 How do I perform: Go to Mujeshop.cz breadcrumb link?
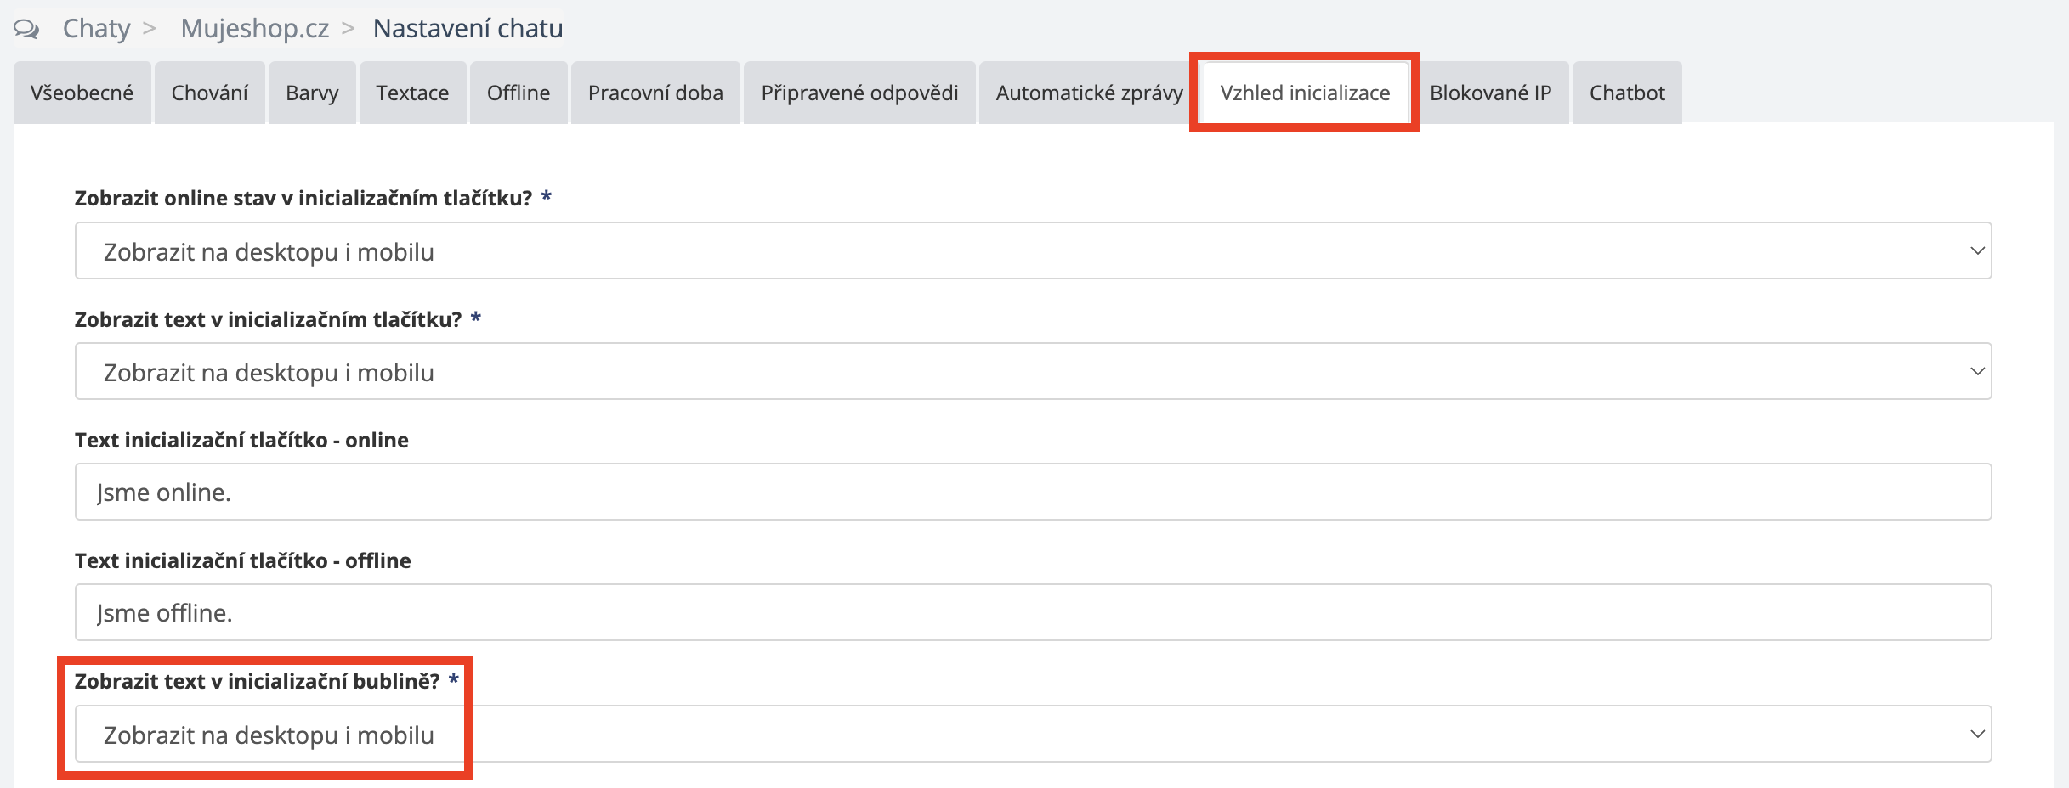click(x=254, y=29)
